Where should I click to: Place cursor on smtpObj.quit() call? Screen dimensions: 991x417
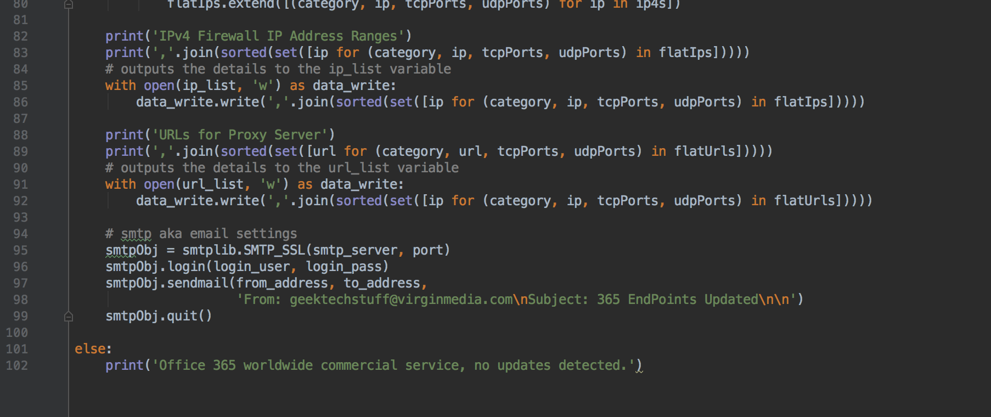click(158, 316)
